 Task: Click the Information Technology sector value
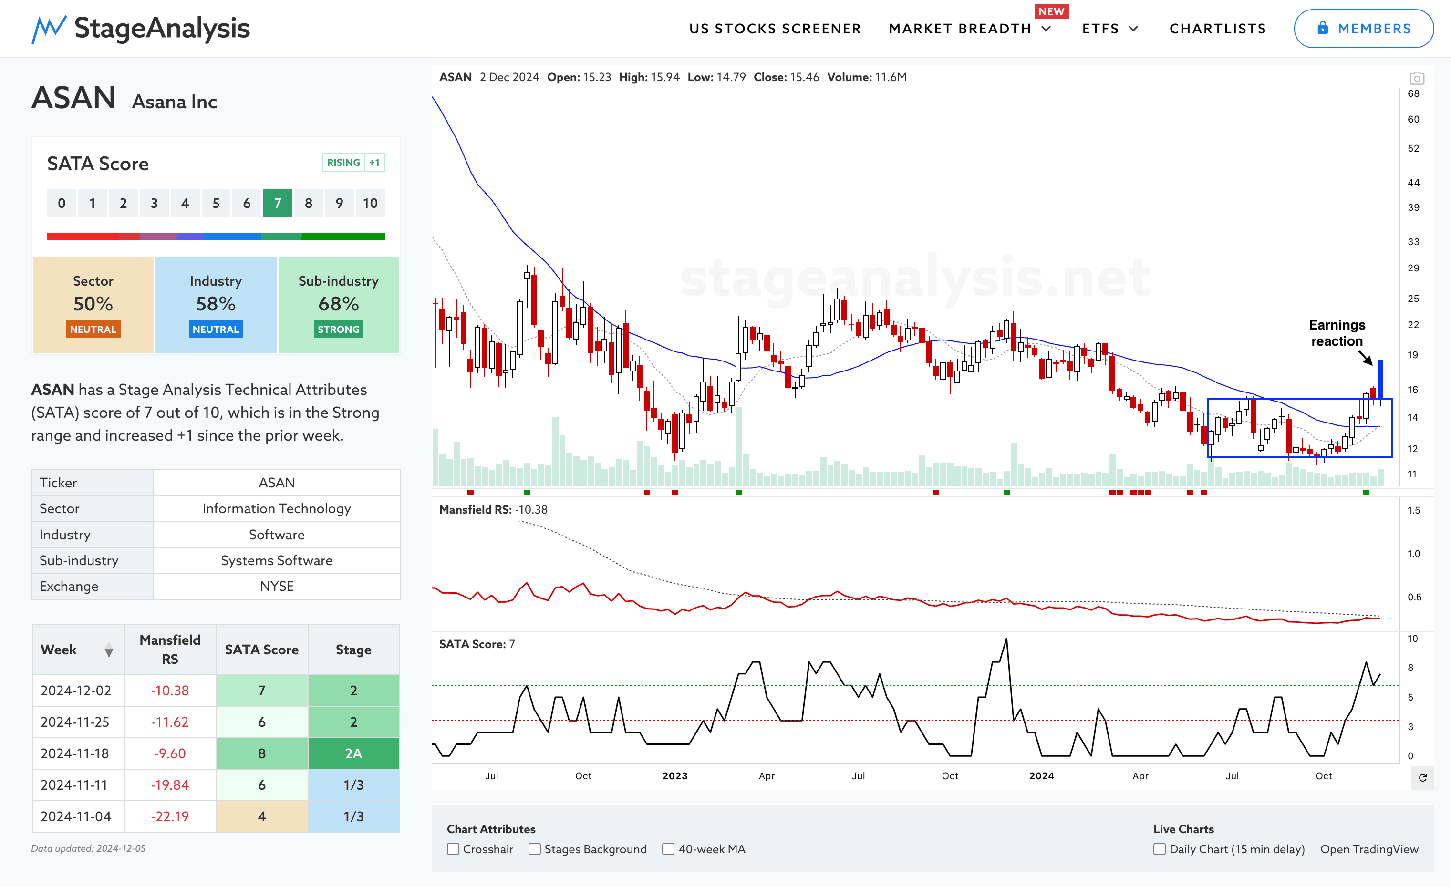tap(276, 508)
